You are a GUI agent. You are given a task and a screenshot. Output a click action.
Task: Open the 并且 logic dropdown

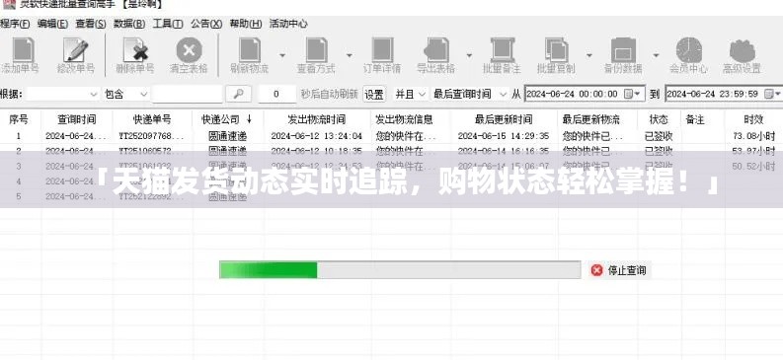point(422,94)
